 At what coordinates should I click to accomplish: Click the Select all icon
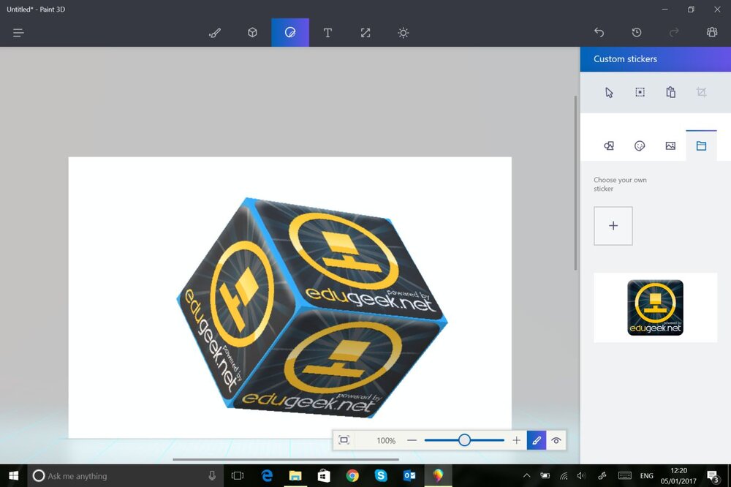click(x=640, y=92)
